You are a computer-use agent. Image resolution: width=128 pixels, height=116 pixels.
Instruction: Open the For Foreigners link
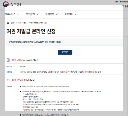[122, 2]
